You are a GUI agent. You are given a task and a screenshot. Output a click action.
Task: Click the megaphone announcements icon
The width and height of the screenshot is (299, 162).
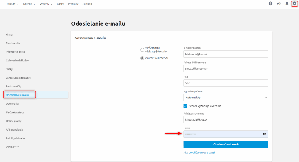(279, 4)
